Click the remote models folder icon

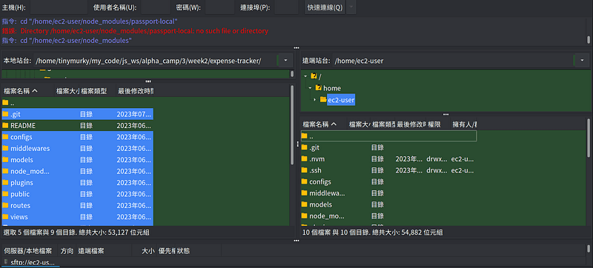click(x=305, y=204)
